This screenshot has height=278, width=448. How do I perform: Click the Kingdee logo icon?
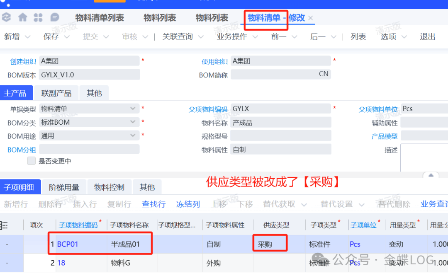pyautogui.click(x=6, y=17)
